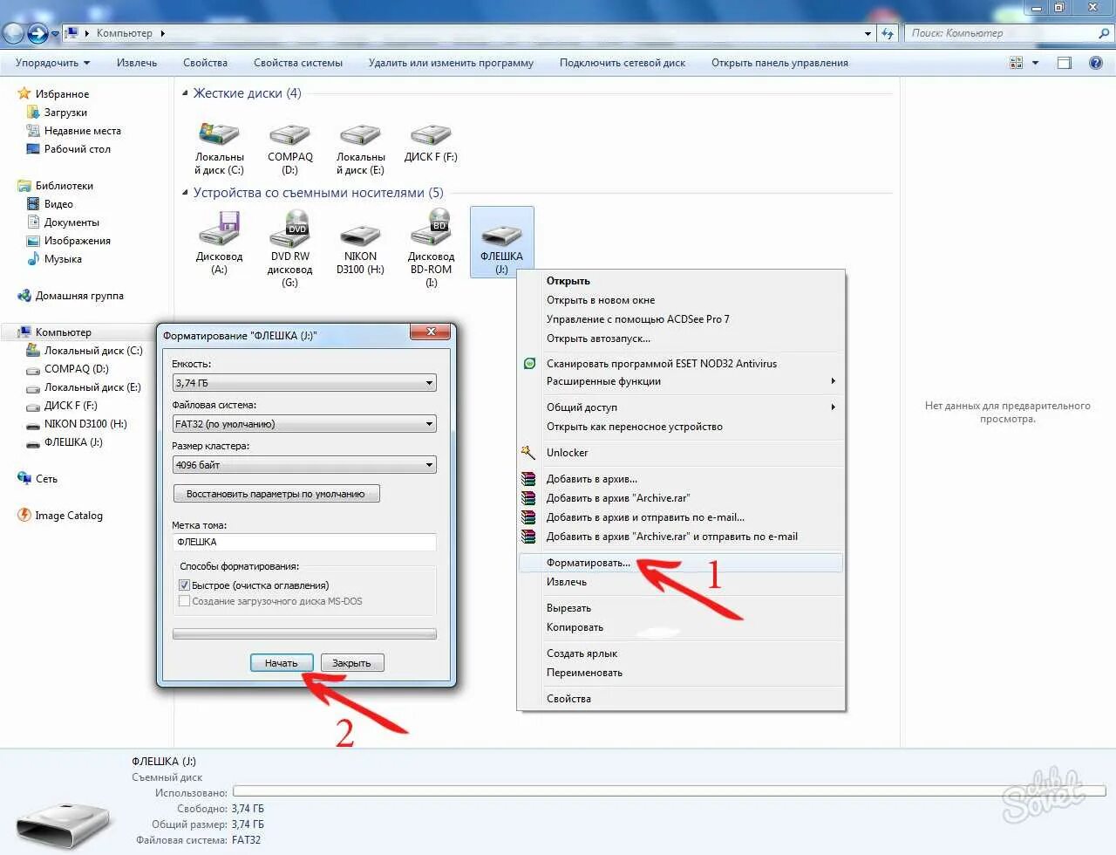Image resolution: width=1116 pixels, height=855 pixels.
Task: Click Открыть панель управления in toolbar
Action: (x=779, y=63)
